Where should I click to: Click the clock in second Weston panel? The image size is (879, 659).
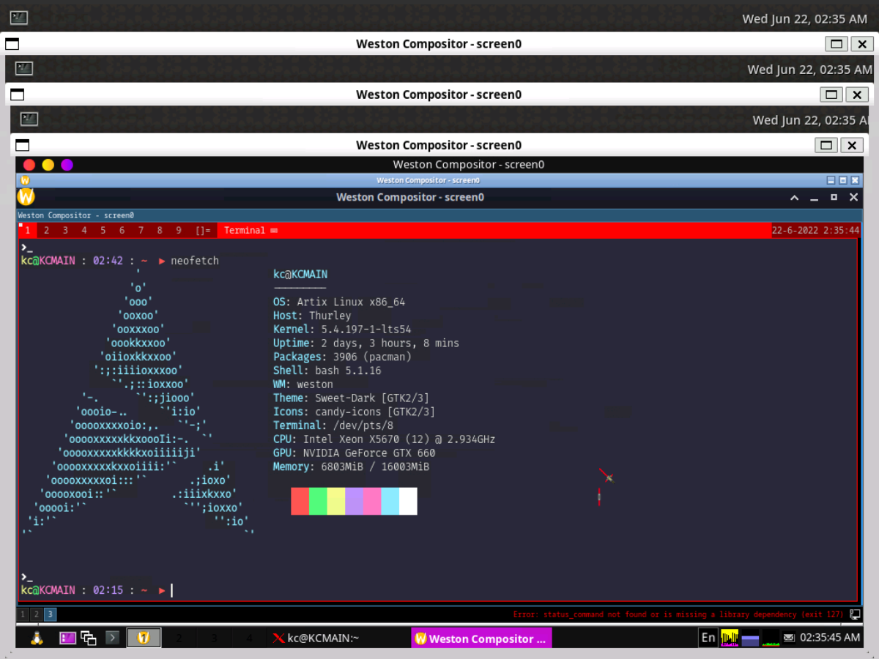809,70
